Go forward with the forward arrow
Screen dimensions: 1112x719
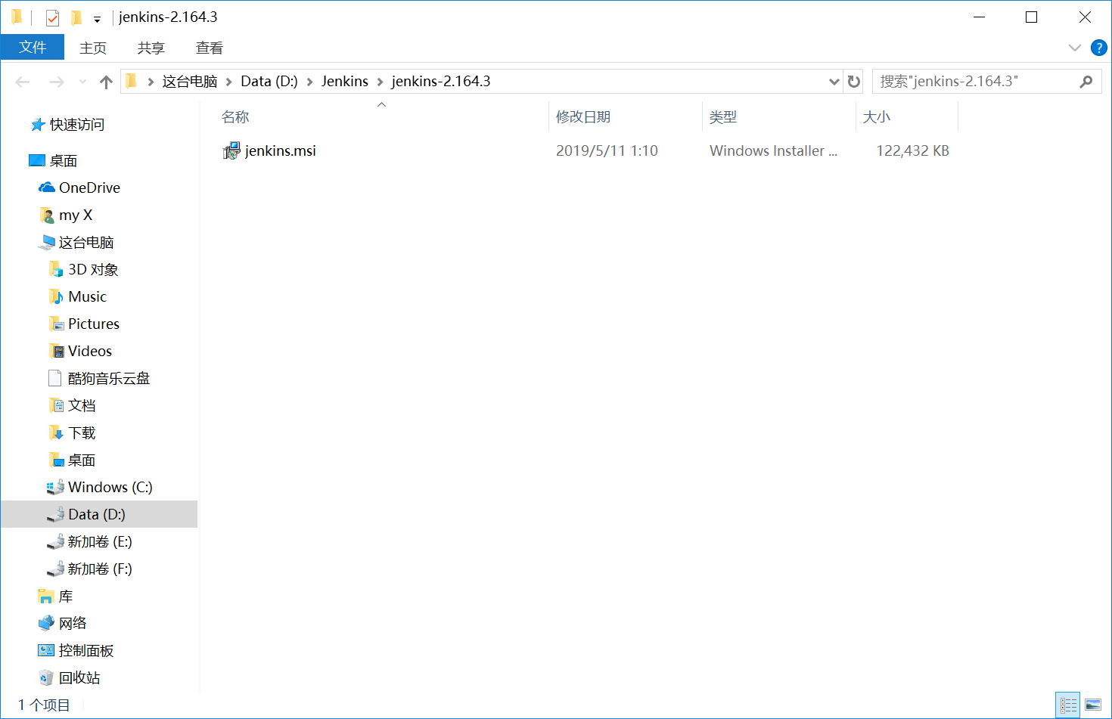[57, 82]
